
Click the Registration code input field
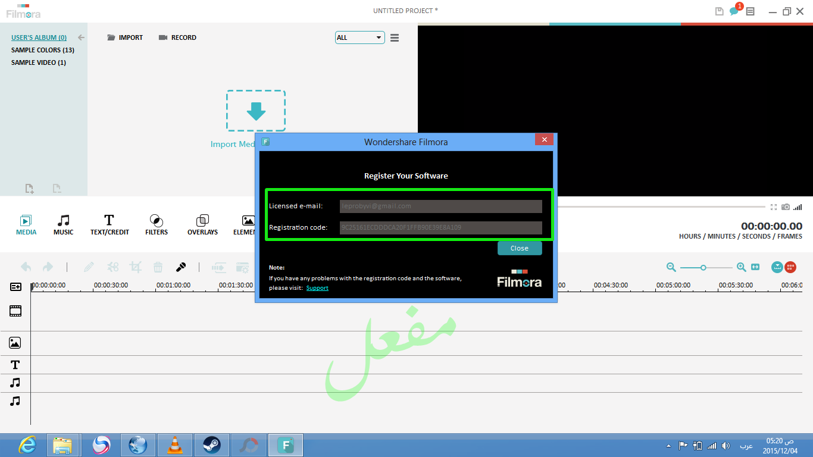click(x=440, y=227)
